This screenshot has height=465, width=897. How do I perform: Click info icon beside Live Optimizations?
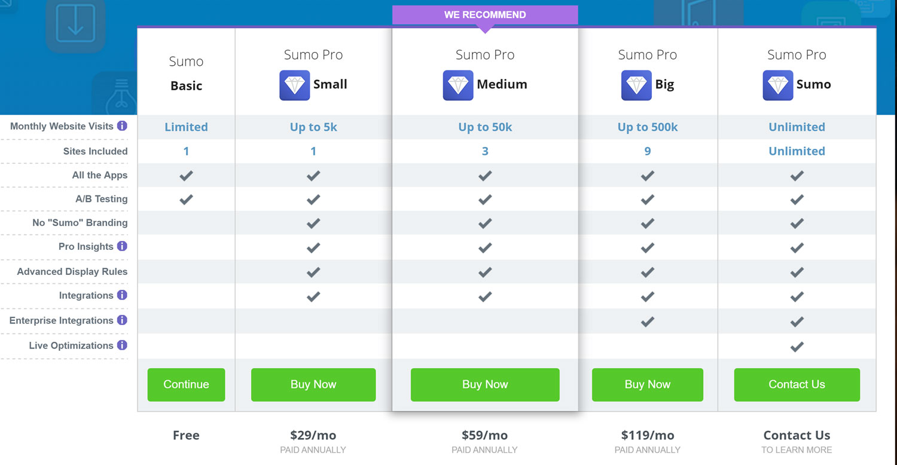[122, 345]
